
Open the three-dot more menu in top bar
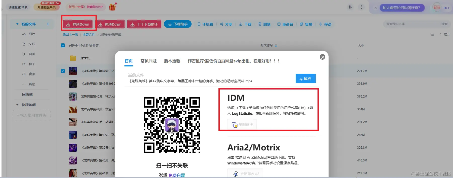coord(361,7)
